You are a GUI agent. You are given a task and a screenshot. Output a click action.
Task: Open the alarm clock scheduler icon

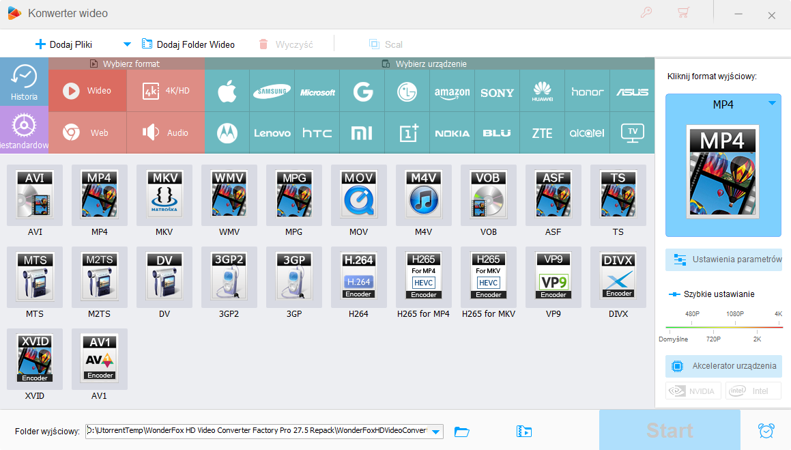click(x=766, y=430)
